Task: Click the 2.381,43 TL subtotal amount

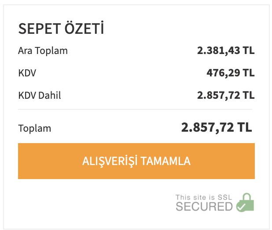Action: tap(226, 50)
